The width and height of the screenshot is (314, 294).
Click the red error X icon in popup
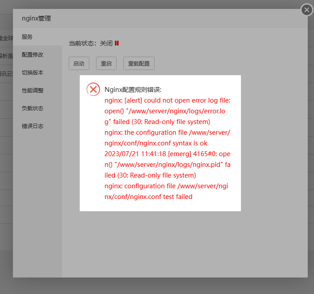click(93, 89)
